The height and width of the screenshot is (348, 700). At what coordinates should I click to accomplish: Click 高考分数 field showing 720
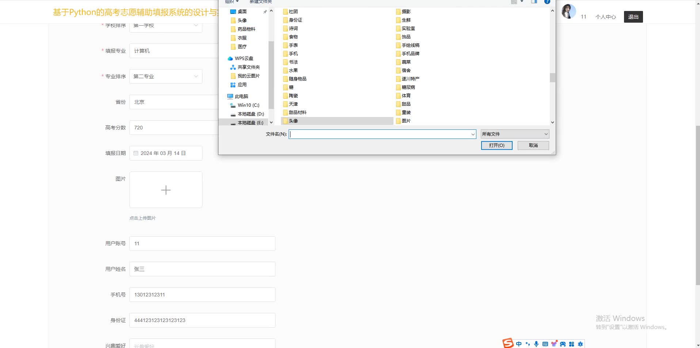(x=174, y=128)
